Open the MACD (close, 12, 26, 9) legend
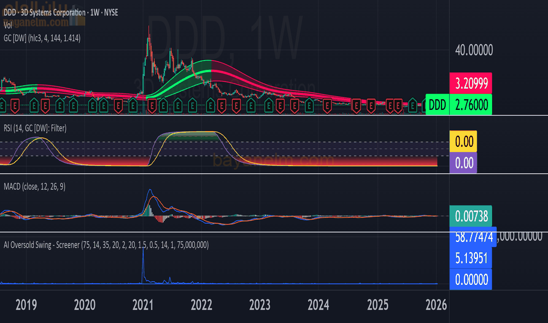548x323 pixels. (x=42, y=187)
